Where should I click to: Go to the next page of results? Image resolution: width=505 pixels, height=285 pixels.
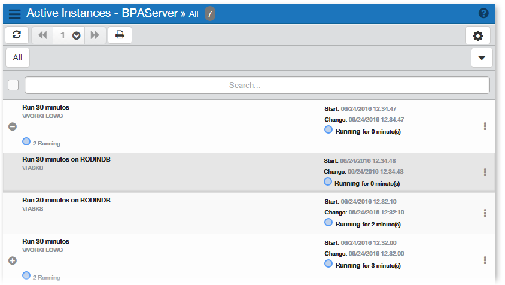tap(95, 35)
